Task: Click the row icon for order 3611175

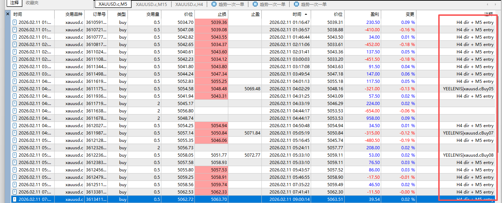Action: tap(15, 89)
